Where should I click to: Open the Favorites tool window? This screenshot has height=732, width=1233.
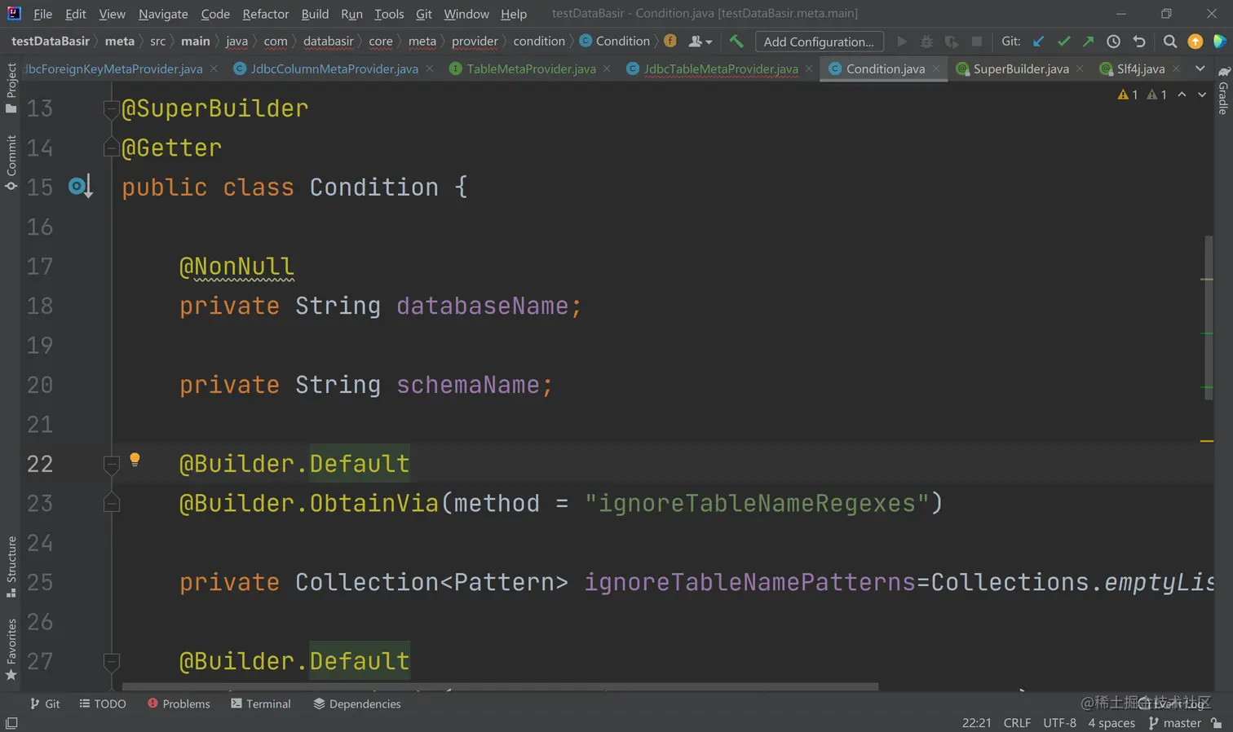click(x=11, y=650)
